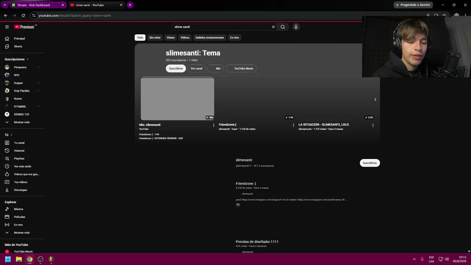Open File Explorer from the taskbar
Screen dimensions: 471x265
(x=19, y=259)
